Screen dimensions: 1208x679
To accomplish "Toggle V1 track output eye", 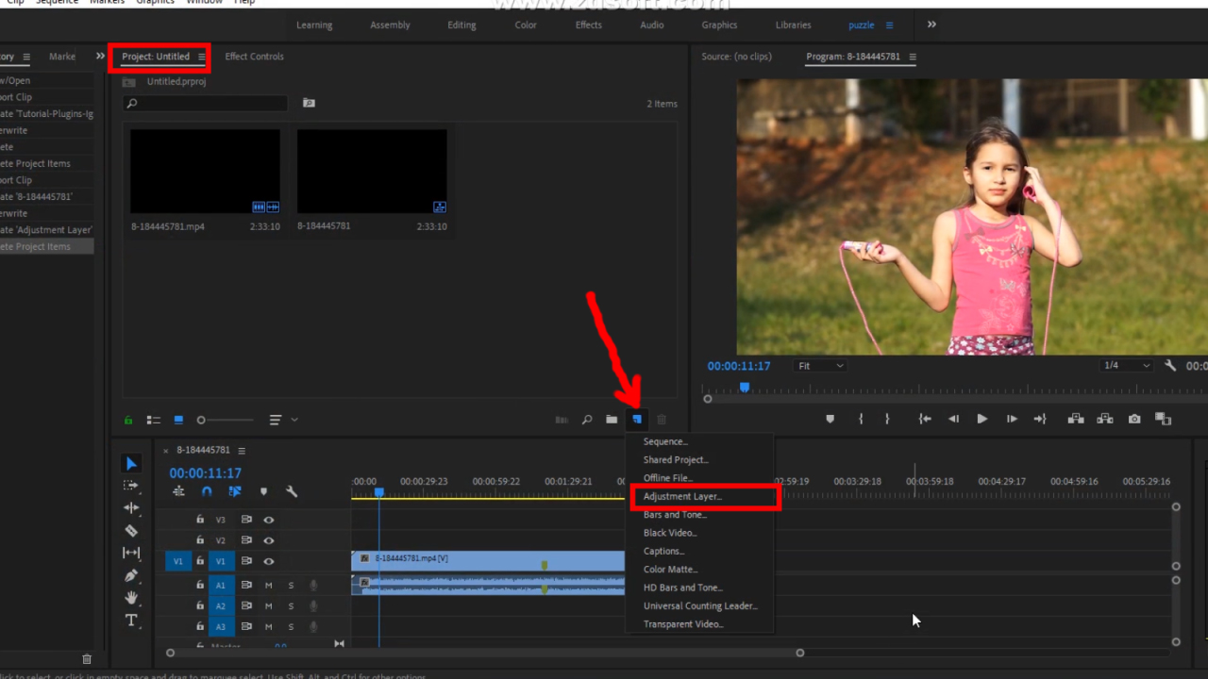I will pos(269,561).
